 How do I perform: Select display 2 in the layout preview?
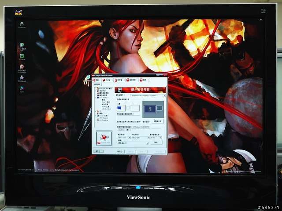(160, 108)
